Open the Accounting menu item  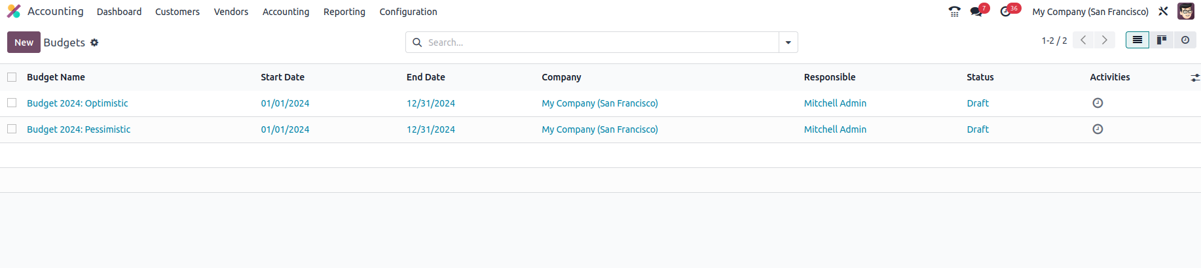(286, 12)
